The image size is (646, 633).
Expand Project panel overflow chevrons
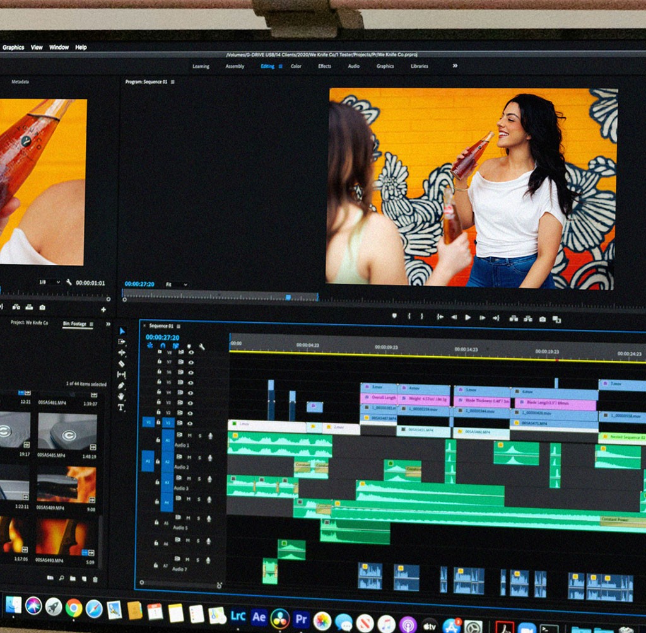[108, 324]
